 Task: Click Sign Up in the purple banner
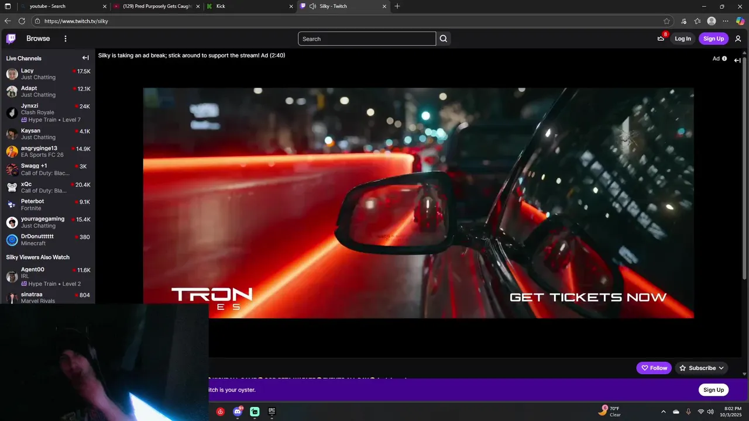click(713, 390)
